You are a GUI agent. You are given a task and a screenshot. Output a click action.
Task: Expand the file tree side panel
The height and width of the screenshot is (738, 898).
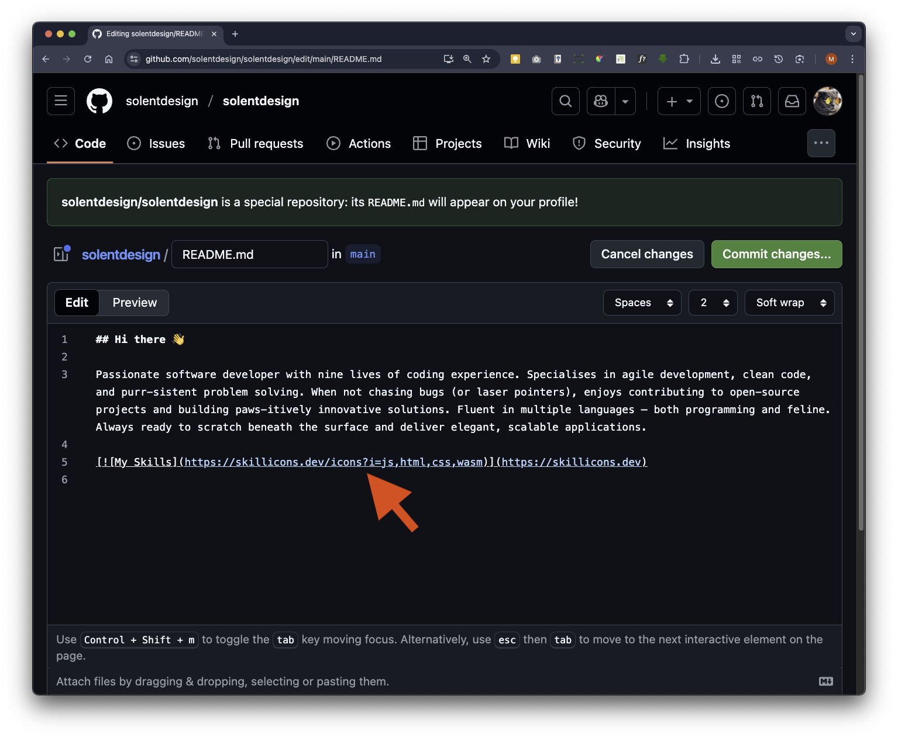[61, 254]
